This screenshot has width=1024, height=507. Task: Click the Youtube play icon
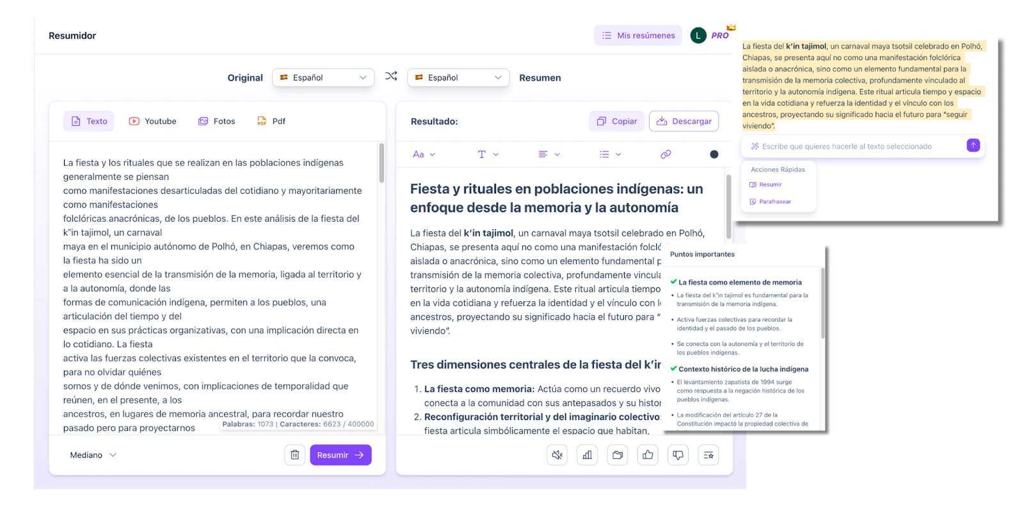[134, 121]
